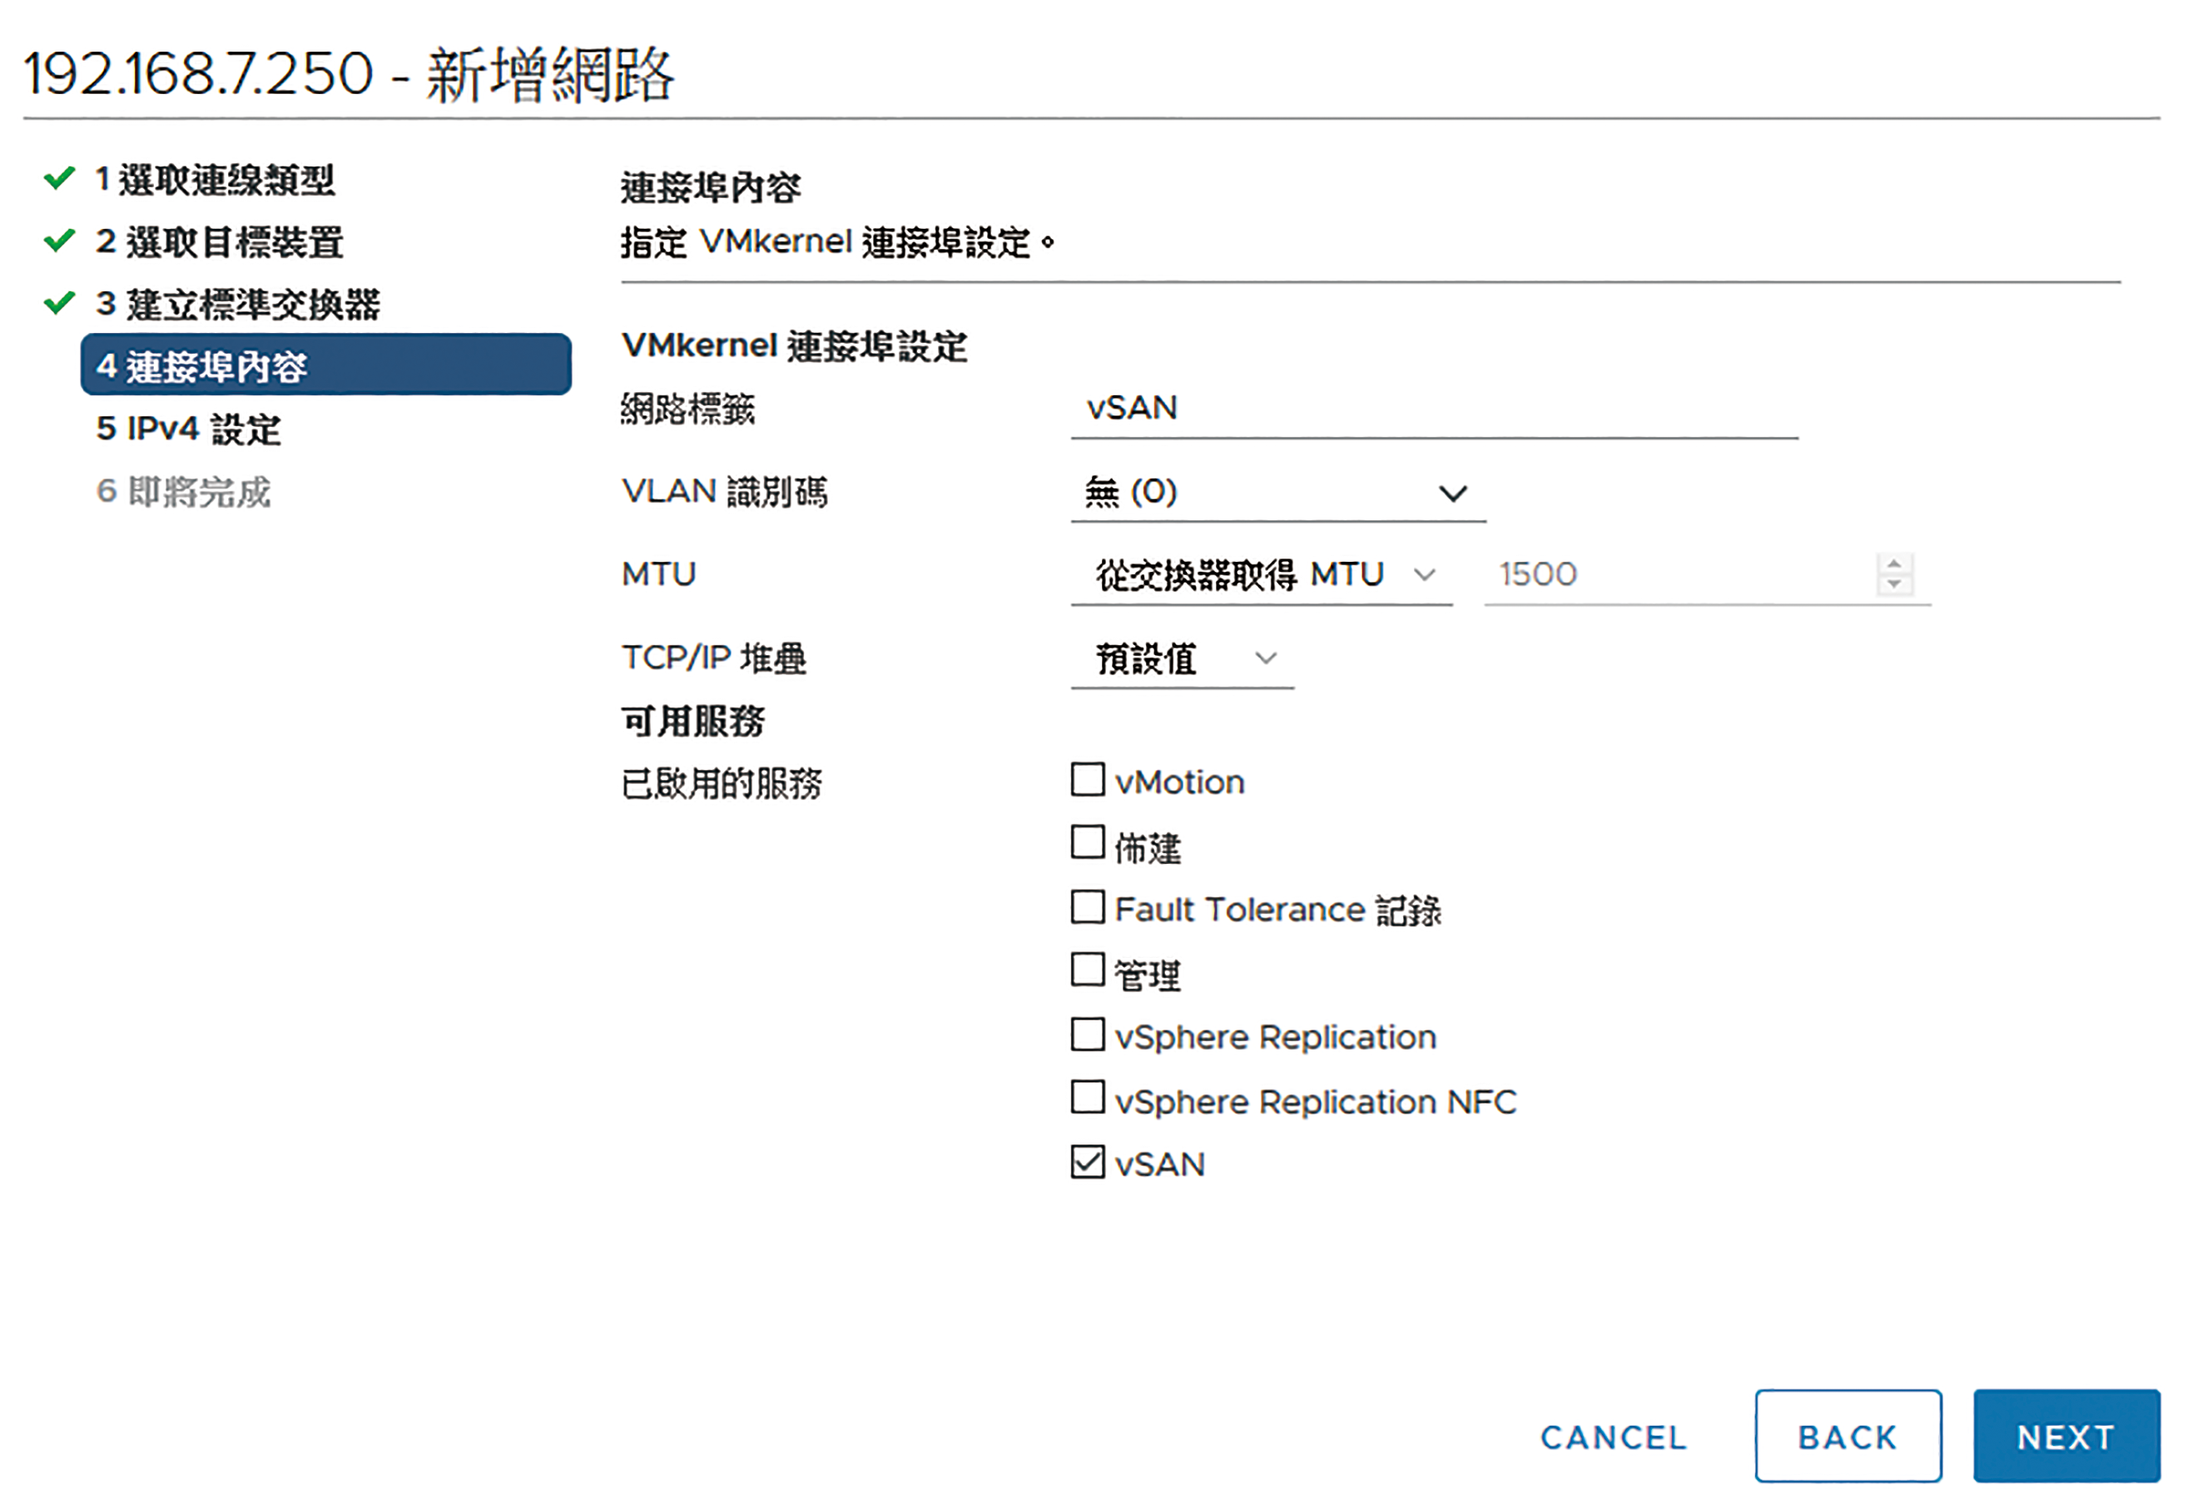This screenshot has height=1509, width=2187.
Task: Click the BACK button
Action: pyautogui.click(x=1848, y=1437)
